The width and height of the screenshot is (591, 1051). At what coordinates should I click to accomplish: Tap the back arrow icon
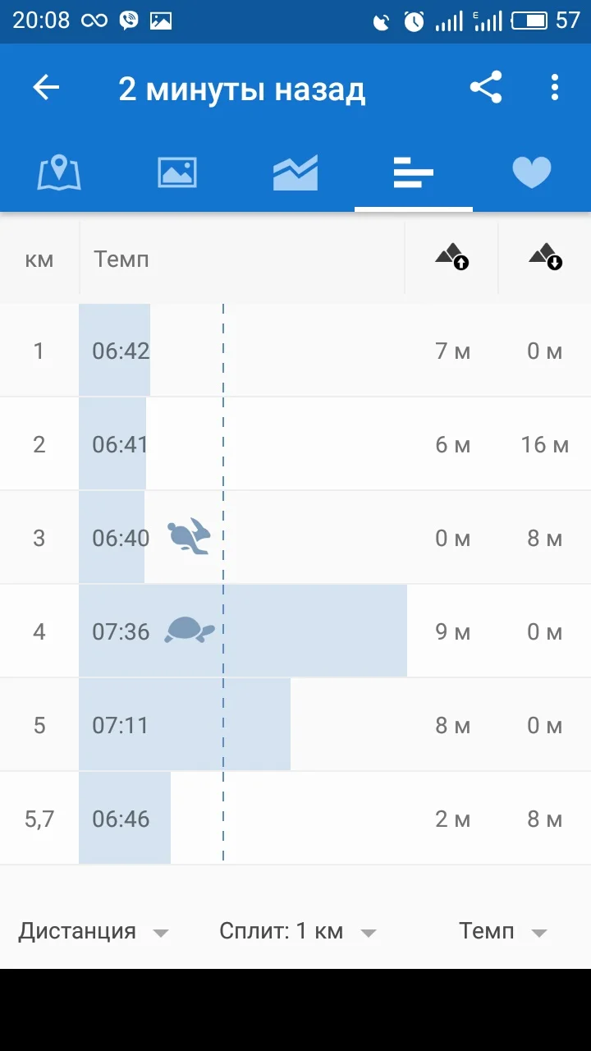(x=47, y=88)
